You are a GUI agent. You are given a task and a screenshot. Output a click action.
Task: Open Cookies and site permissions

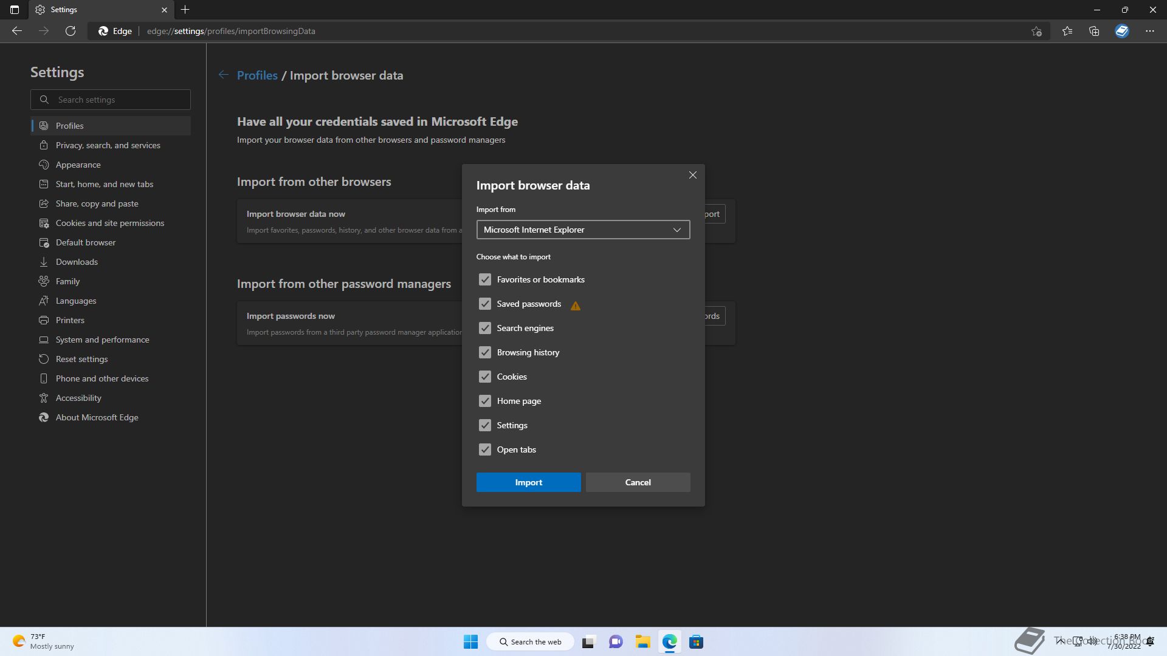coord(111,223)
